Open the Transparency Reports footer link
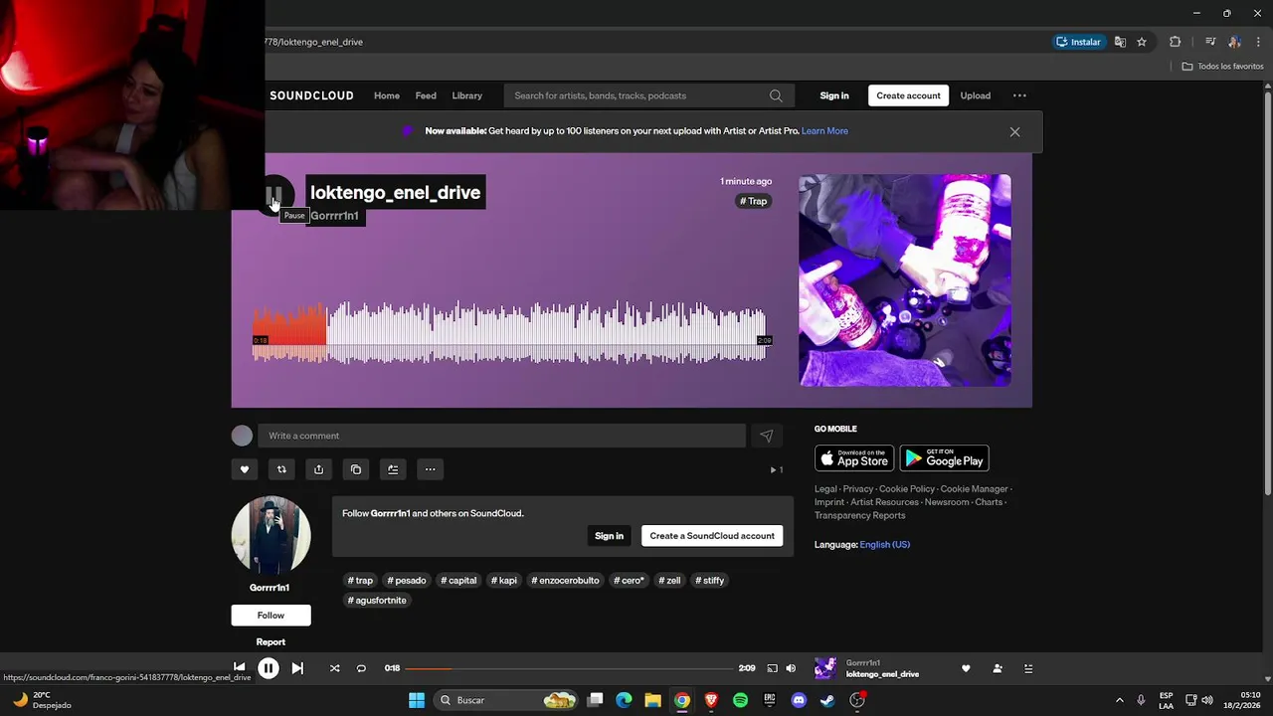Image resolution: width=1273 pixels, height=716 pixels. 859,515
